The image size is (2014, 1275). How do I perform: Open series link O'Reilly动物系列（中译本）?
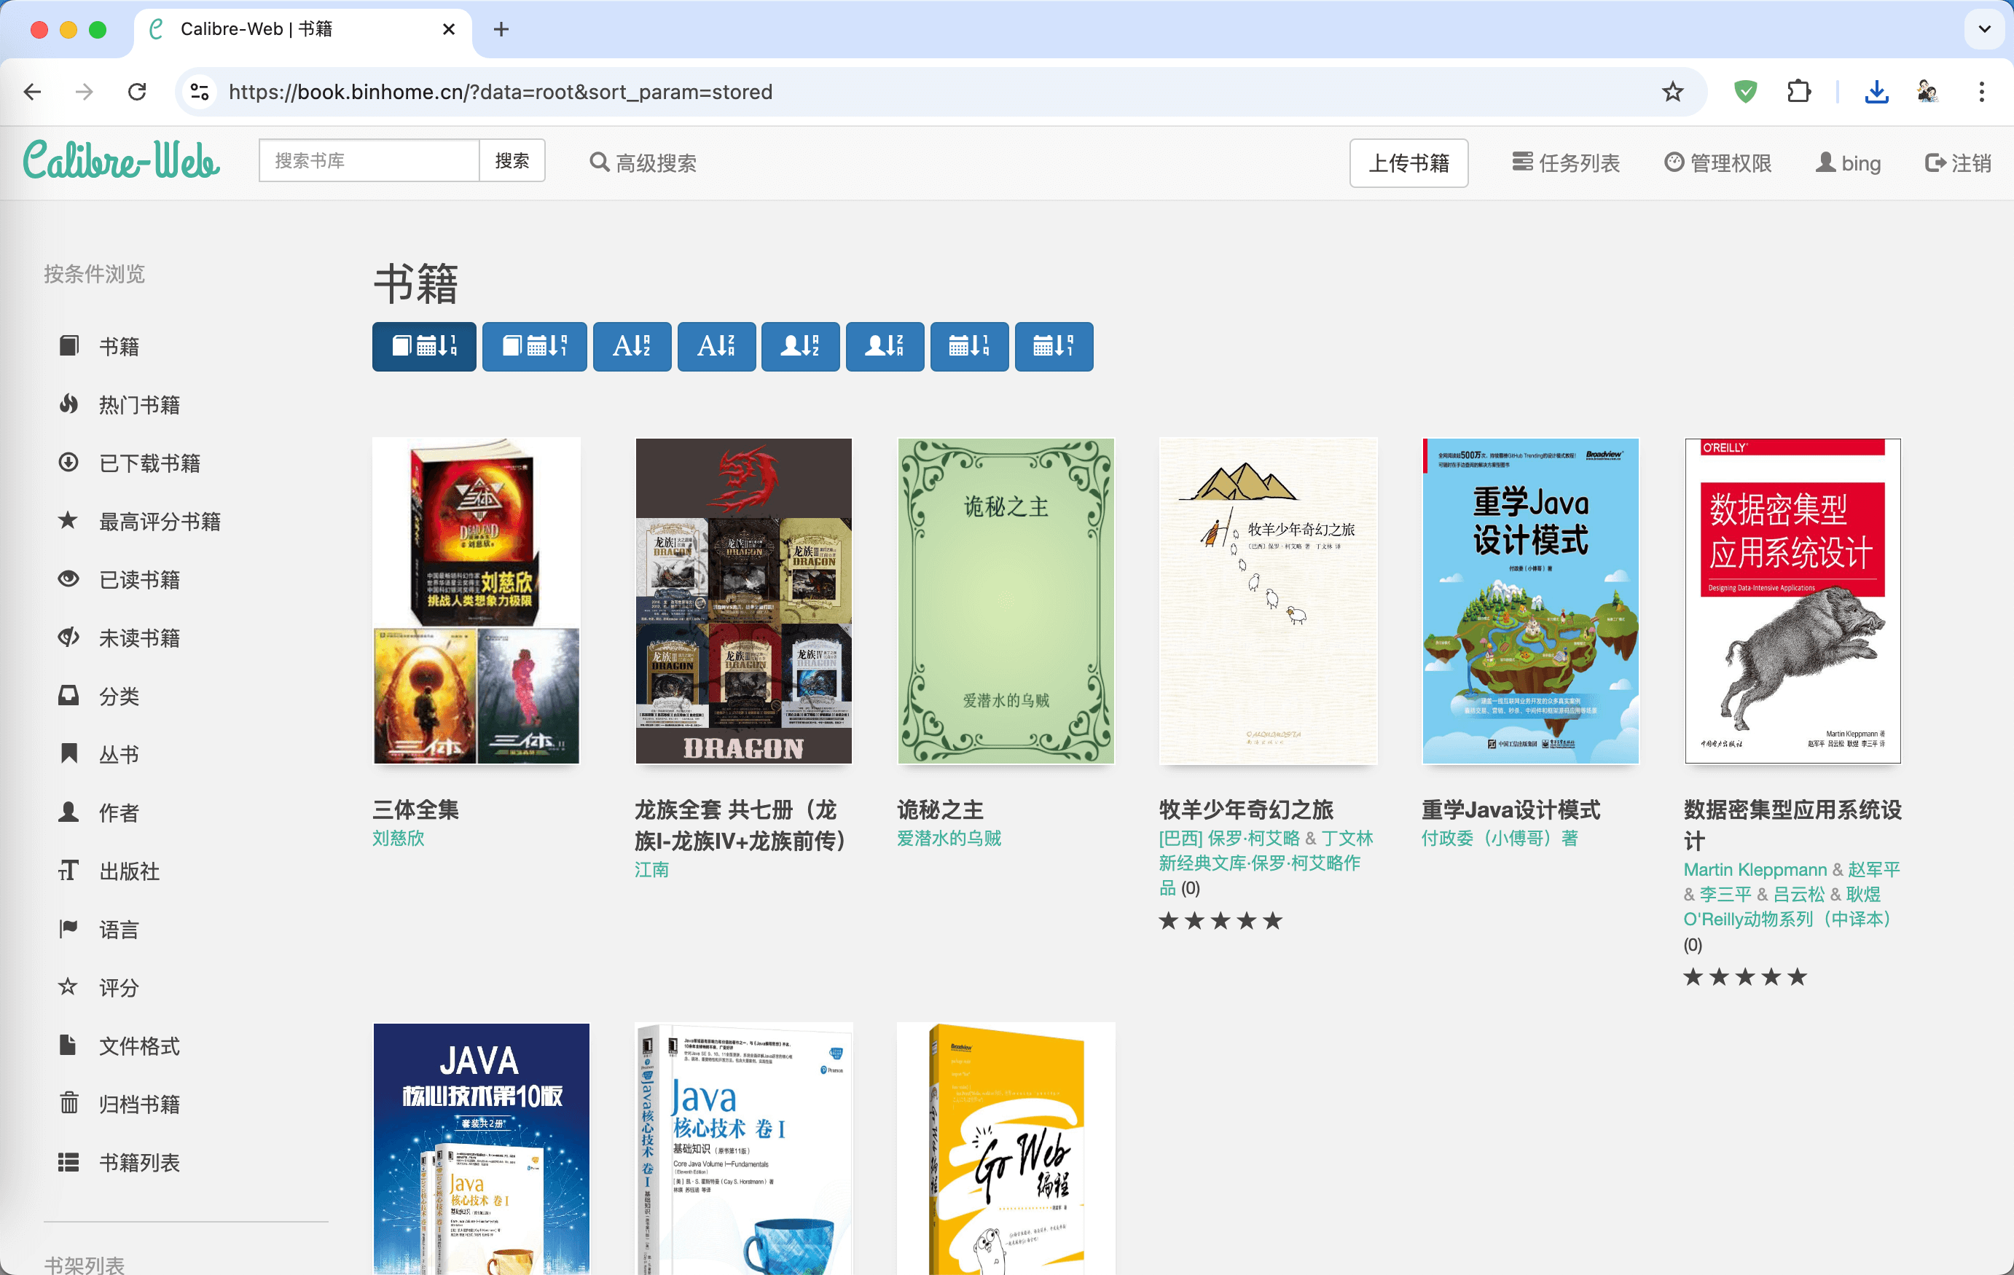[1787, 919]
